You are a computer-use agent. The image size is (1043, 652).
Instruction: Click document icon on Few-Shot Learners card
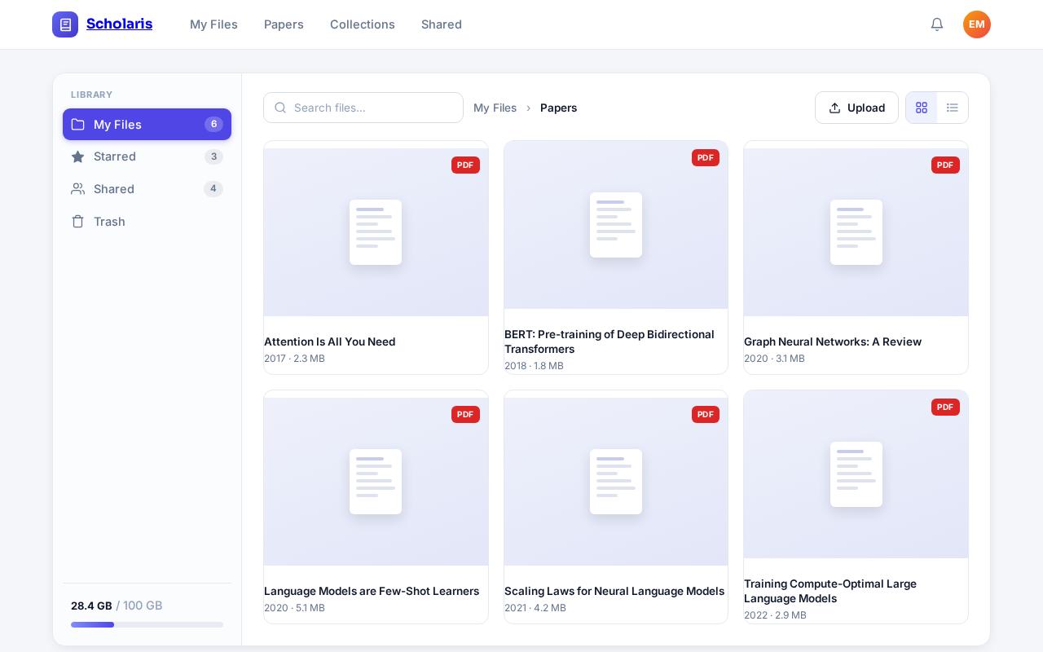[x=376, y=482]
